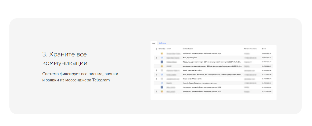This screenshot has width=312, height=126.
Task: Click mail provider icon in the "Новый заказ #4021" row
Action: pyautogui.click(x=162, y=79)
